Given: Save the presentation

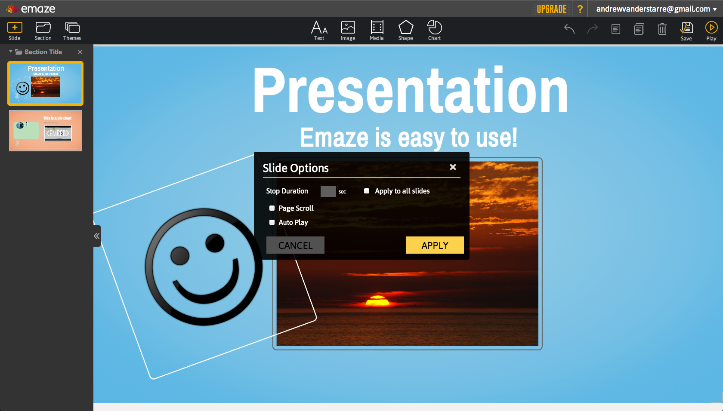Looking at the screenshot, I should pos(686,31).
